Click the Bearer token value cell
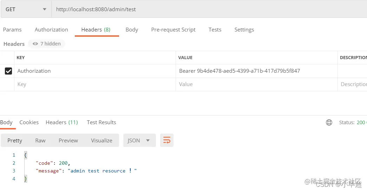The width and height of the screenshot is (367, 191). (256, 71)
